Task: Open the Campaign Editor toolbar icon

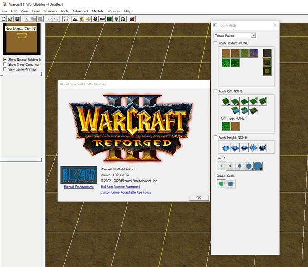Action: point(103,19)
